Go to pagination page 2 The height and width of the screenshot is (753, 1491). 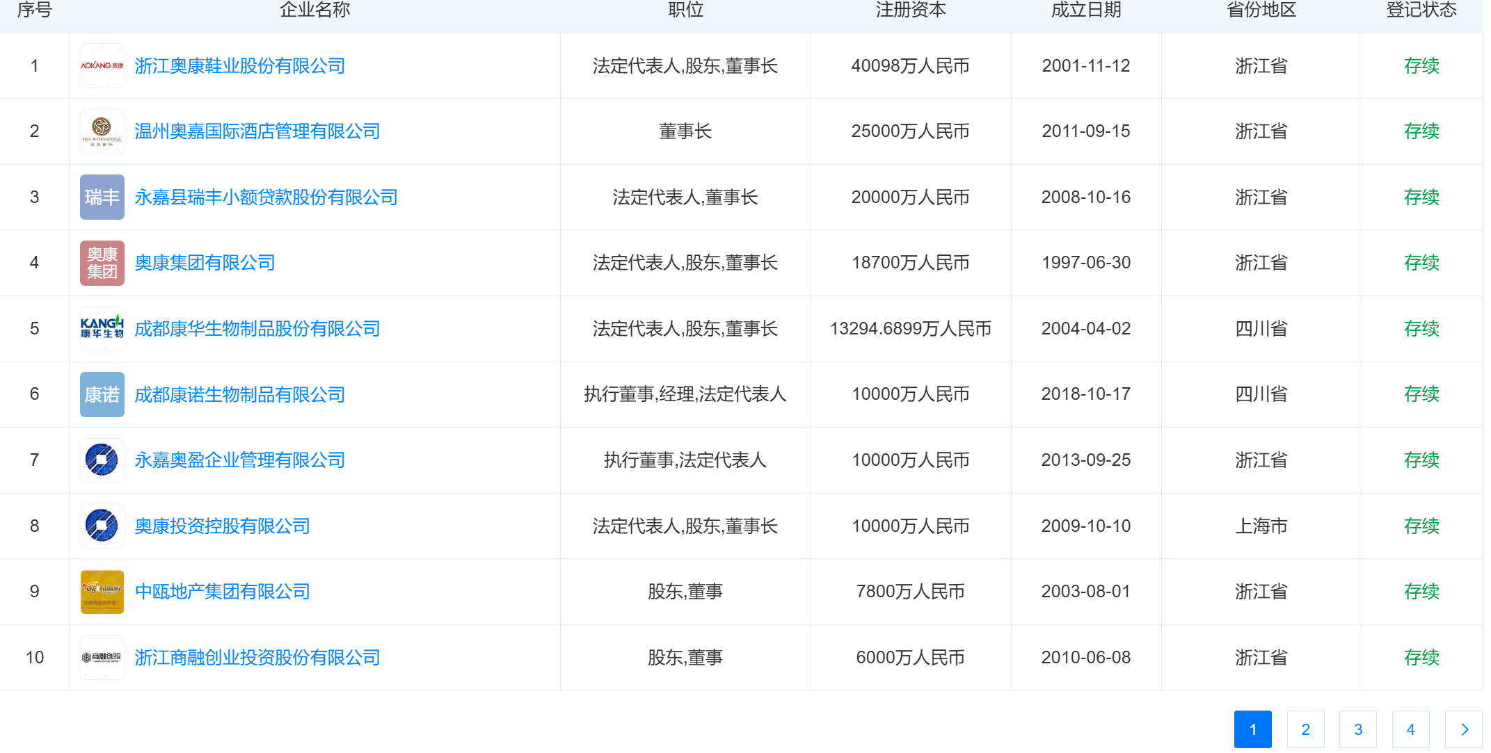(x=1305, y=729)
